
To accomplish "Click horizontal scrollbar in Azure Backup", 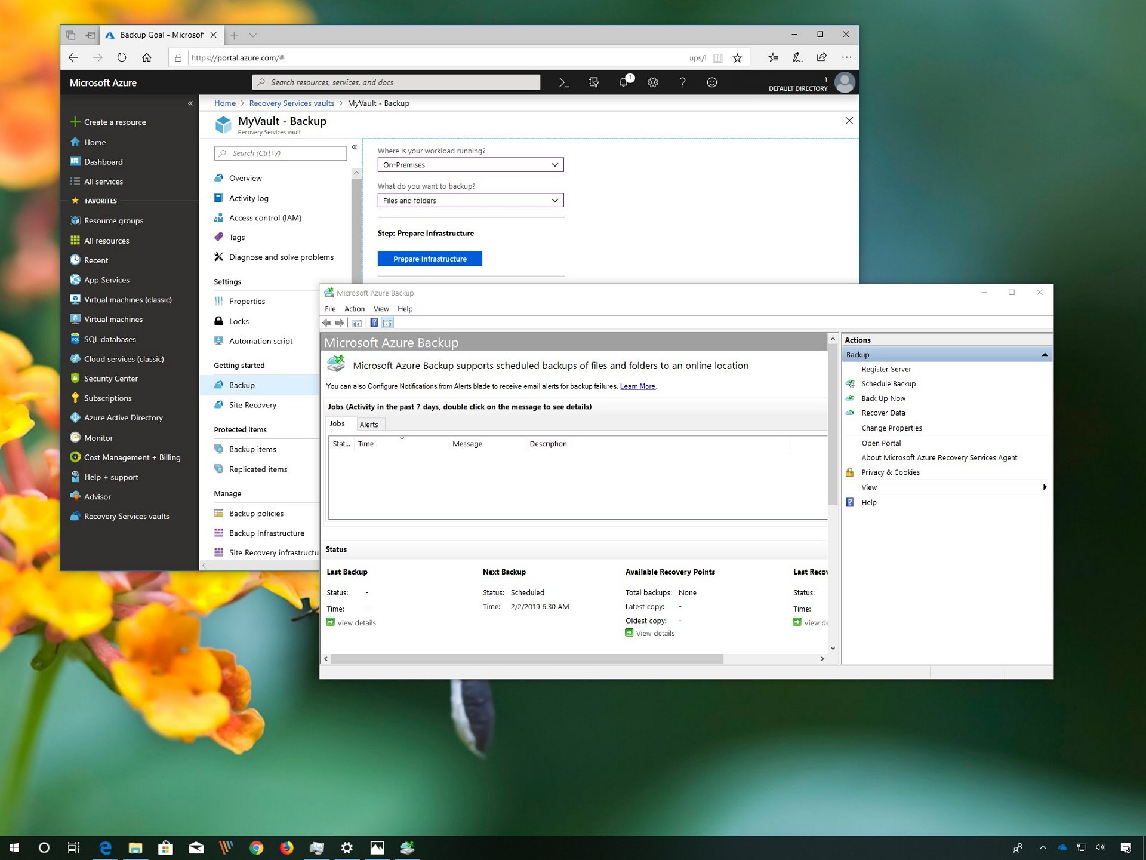I will point(527,659).
